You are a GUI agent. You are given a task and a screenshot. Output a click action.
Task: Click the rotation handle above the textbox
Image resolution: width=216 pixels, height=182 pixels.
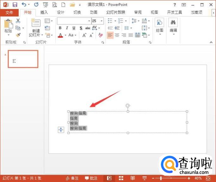128,106
